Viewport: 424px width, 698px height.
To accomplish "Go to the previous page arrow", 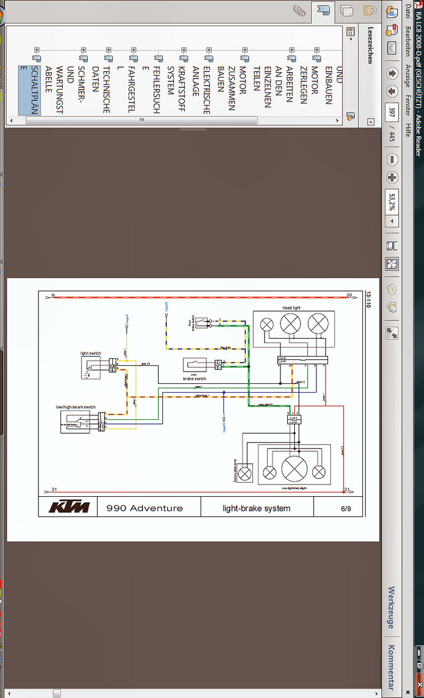I will tap(392, 73).
